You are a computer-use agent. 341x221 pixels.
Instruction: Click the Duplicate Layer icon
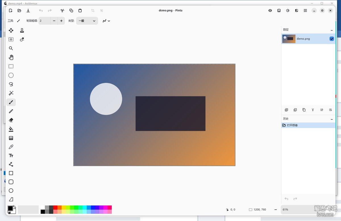point(304,110)
